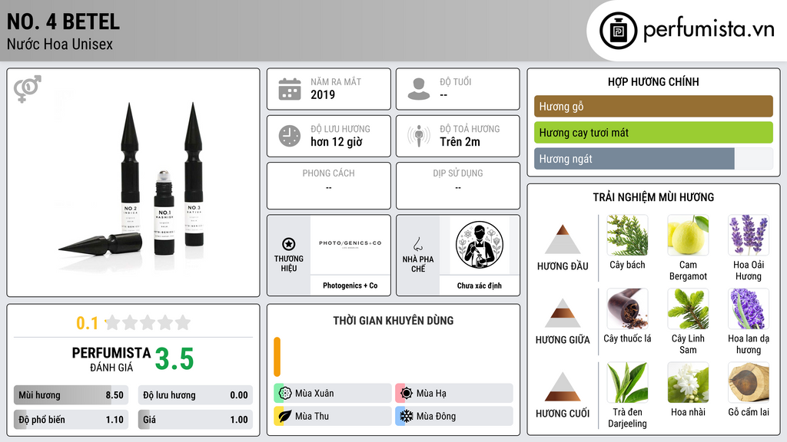Image resolution: width=787 pixels, height=442 pixels.
Task: Open the Cam Bergamot note image
Action: tap(688, 236)
